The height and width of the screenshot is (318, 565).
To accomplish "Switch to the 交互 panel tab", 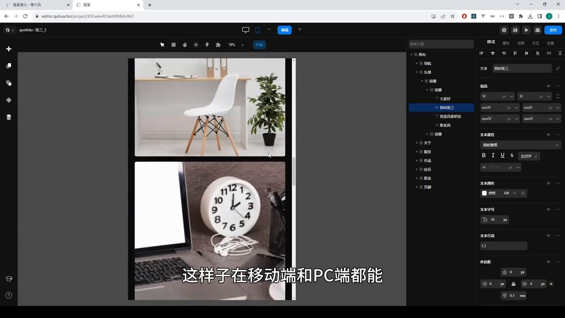I will tap(535, 42).
